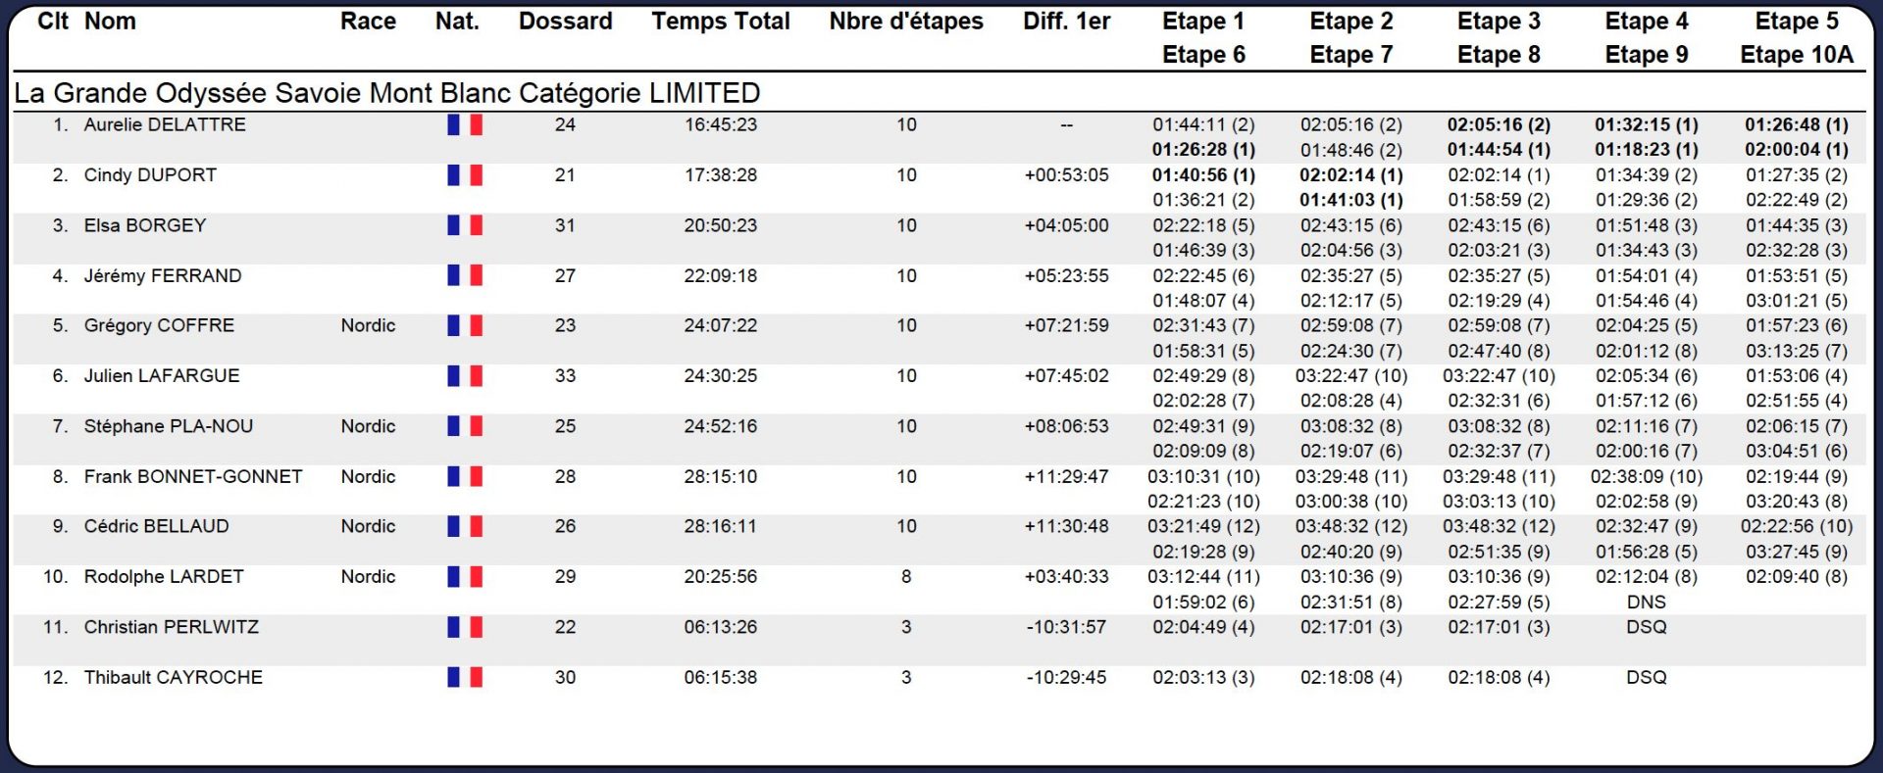Select the name Christian PERLWITZ
The width and height of the screenshot is (1883, 773).
pyautogui.click(x=172, y=627)
